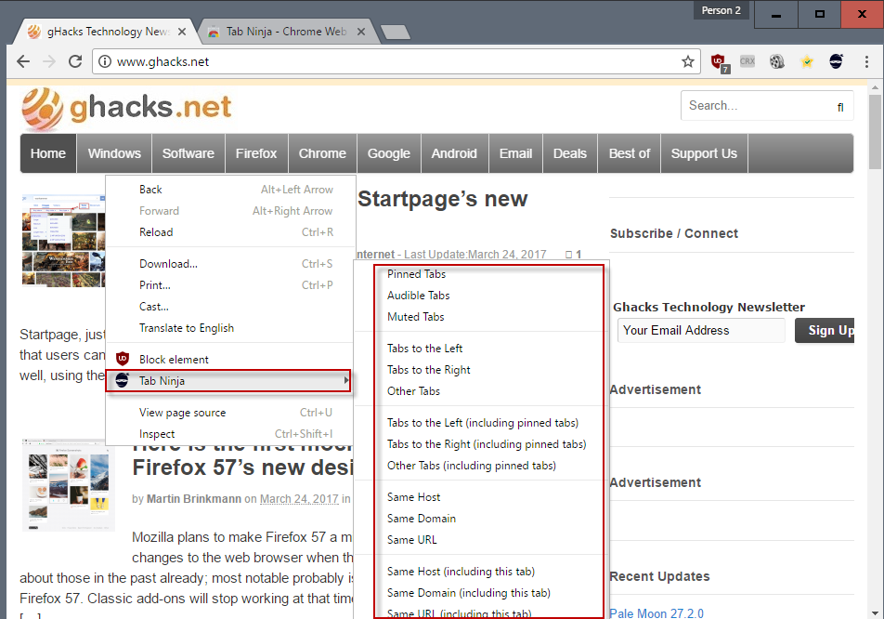Click the Tab Ninja toolbar icon
The height and width of the screenshot is (619, 884).
(836, 61)
